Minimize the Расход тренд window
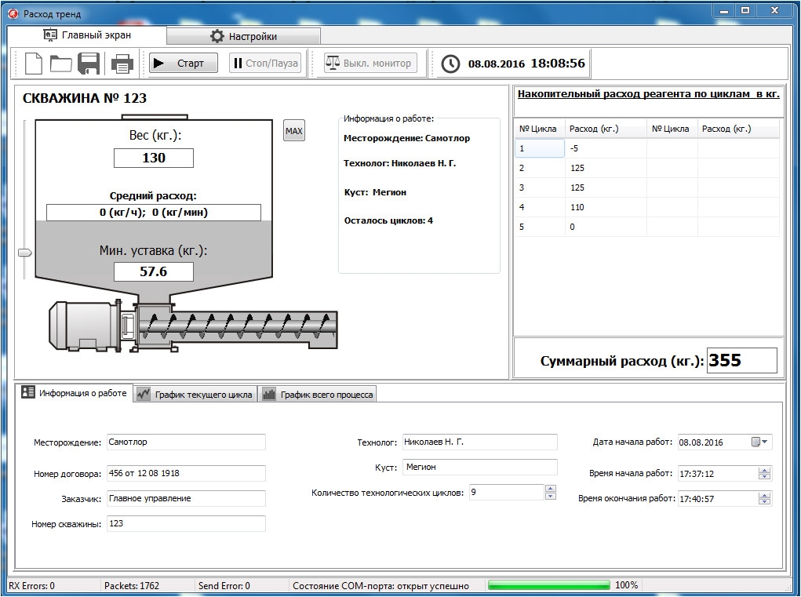The image size is (801, 597). click(x=724, y=11)
